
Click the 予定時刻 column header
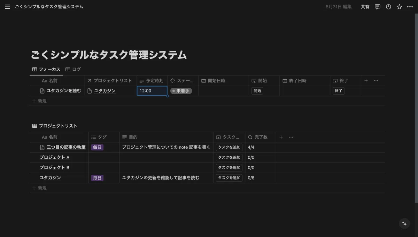coord(152,81)
